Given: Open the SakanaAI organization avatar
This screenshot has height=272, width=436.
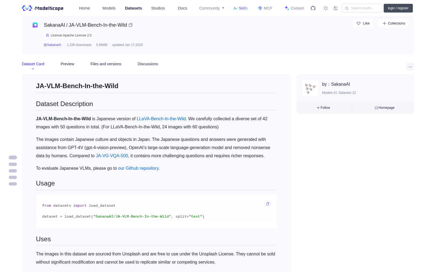Looking at the screenshot, I should (x=310, y=88).
